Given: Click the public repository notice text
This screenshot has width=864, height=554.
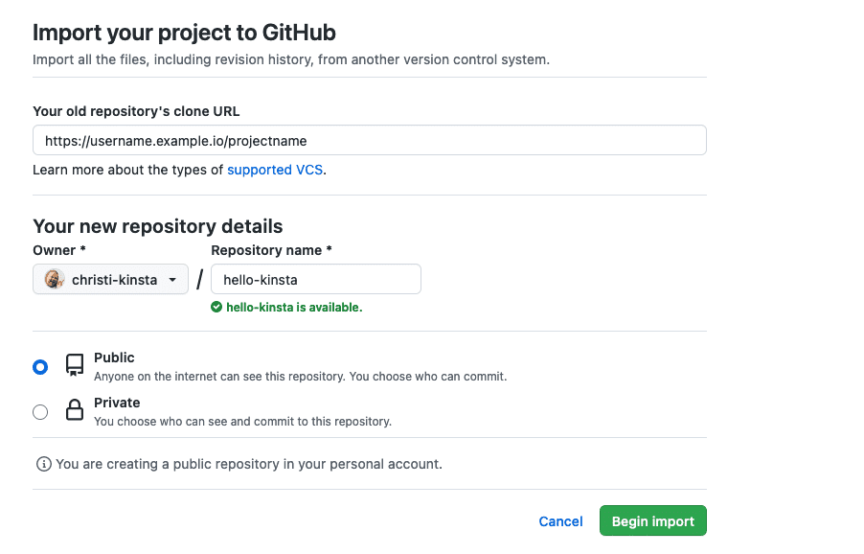Looking at the screenshot, I should tap(249, 464).
